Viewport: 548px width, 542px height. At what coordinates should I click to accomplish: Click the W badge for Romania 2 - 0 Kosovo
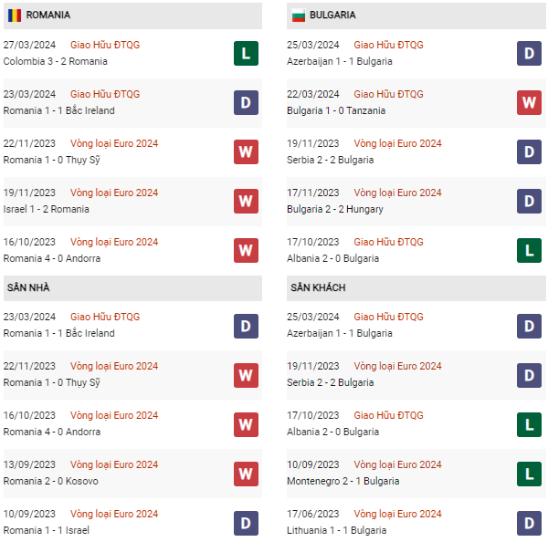coord(246,473)
